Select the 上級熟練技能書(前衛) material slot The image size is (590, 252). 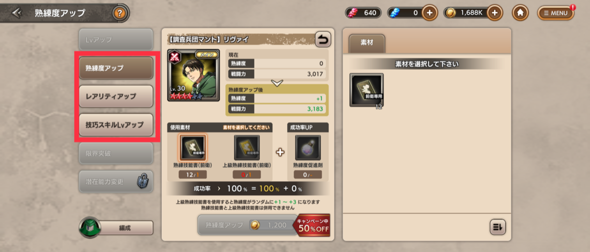[x=247, y=148]
